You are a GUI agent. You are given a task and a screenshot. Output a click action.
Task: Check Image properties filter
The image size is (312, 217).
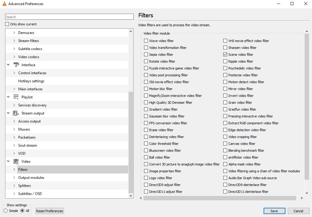146,171
